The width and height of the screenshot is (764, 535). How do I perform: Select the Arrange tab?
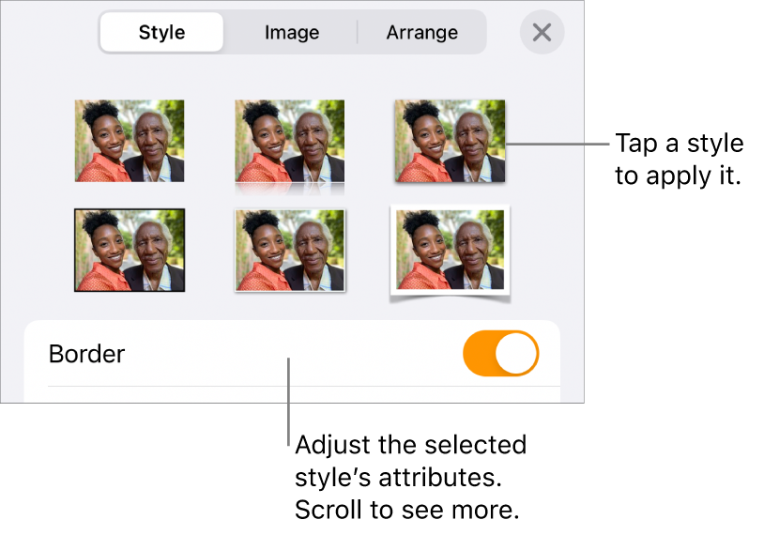pos(422,33)
